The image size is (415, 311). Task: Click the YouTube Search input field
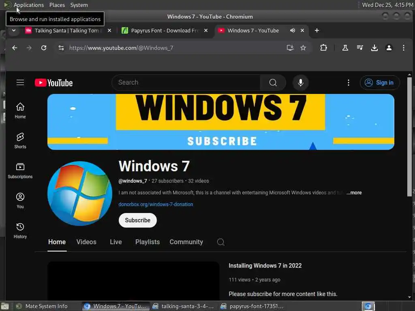[186, 83]
